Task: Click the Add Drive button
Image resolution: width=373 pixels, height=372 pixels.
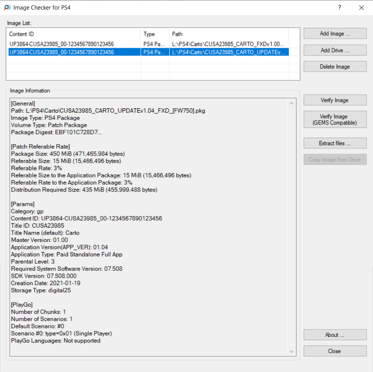Action: [x=335, y=50]
